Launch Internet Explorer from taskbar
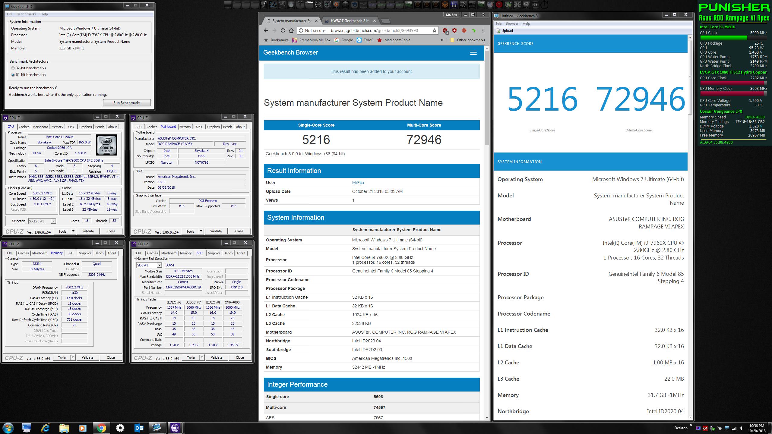 coord(46,428)
